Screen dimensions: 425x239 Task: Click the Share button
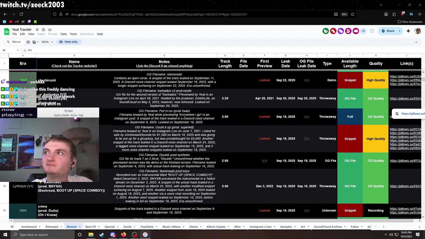tap(388, 31)
